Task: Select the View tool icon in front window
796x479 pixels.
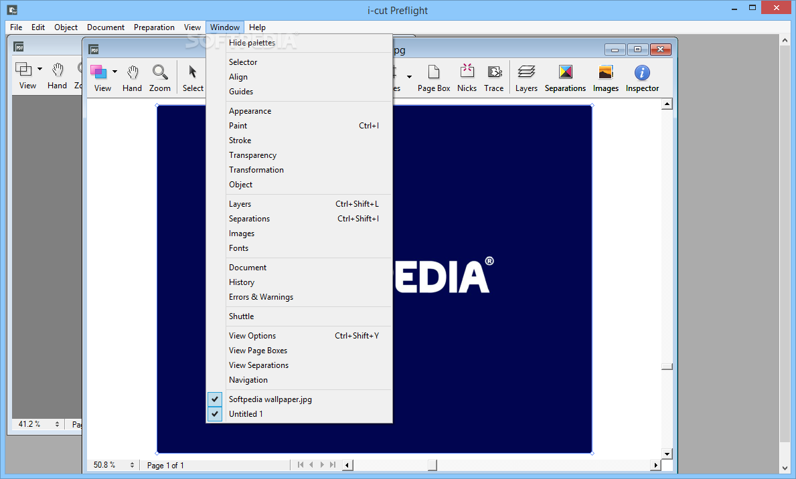Action: (98, 72)
